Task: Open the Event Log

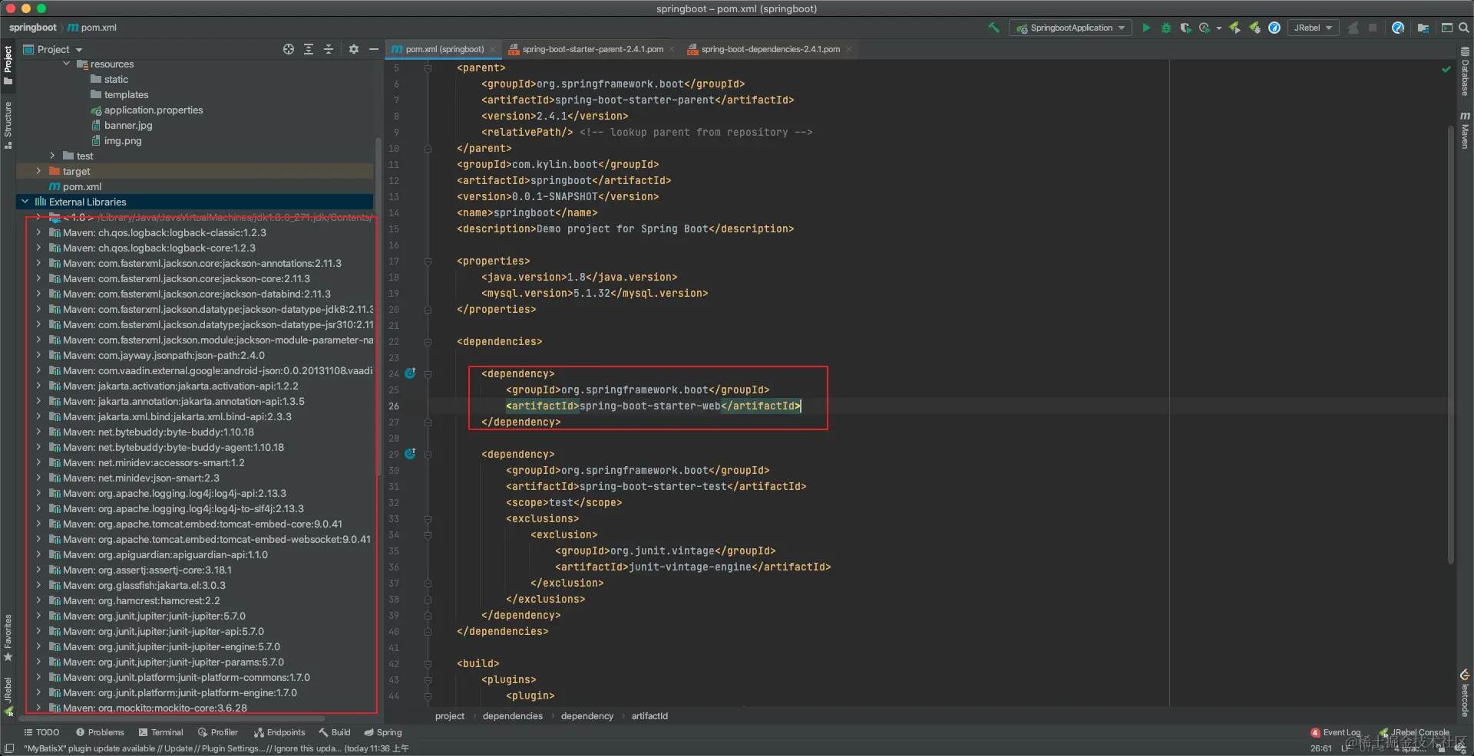Action: tap(1336, 732)
